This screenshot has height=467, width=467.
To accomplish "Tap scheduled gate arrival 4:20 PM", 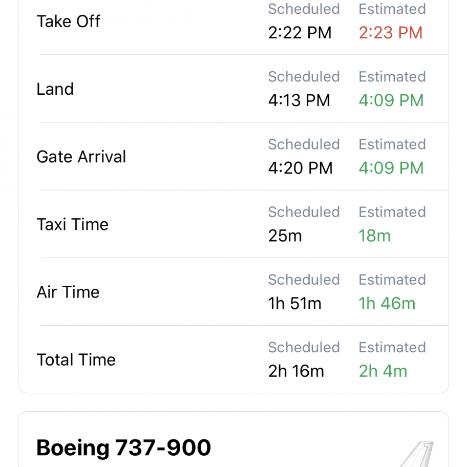I will (x=300, y=168).
